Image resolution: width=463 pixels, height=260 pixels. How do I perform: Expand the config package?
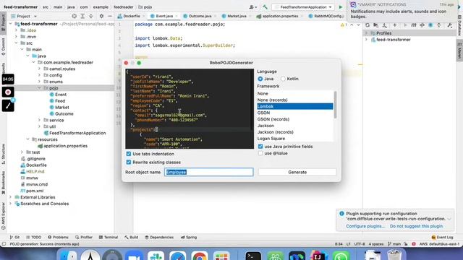point(39,75)
